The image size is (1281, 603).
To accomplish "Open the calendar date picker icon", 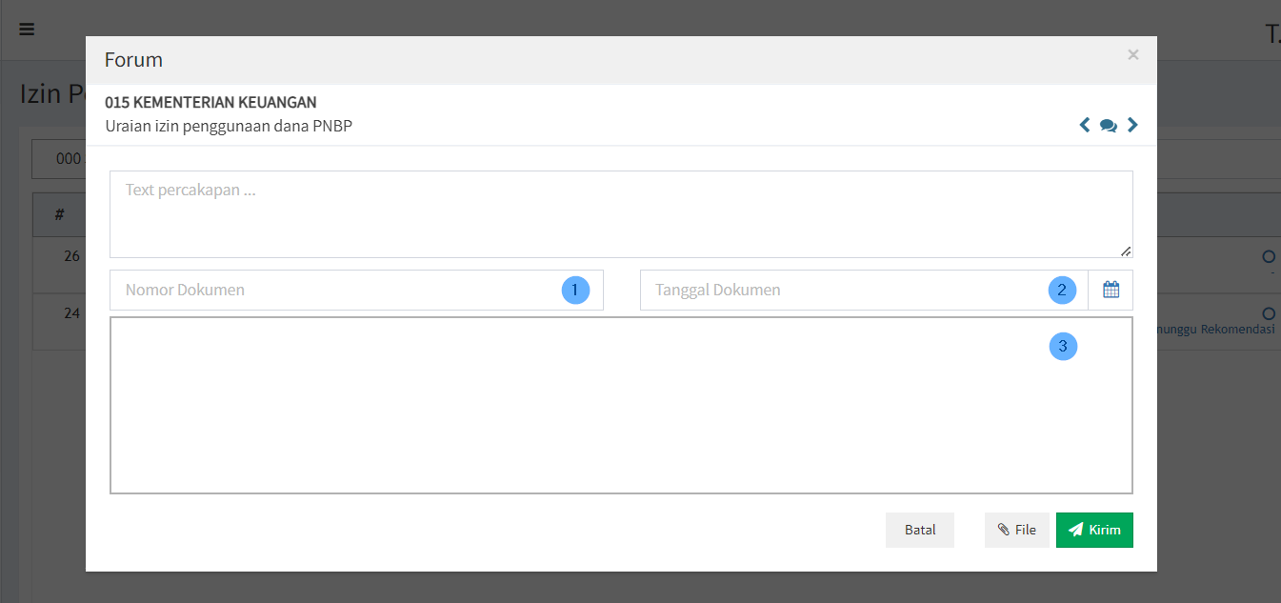I will point(1111,290).
